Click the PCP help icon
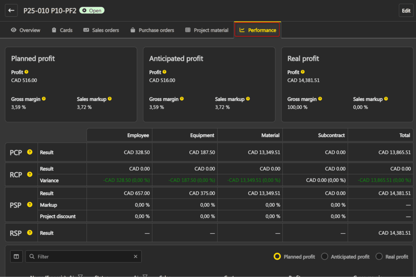 pyautogui.click(x=30, y=152)
